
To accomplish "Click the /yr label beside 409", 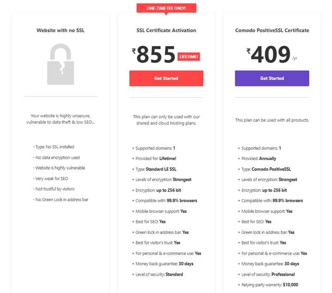I will (294, 59).
